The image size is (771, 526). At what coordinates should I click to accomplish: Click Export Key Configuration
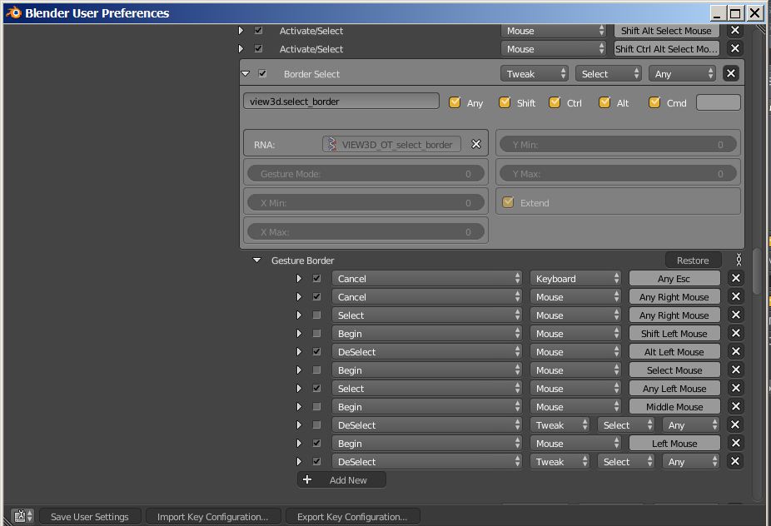click(352, 517)
